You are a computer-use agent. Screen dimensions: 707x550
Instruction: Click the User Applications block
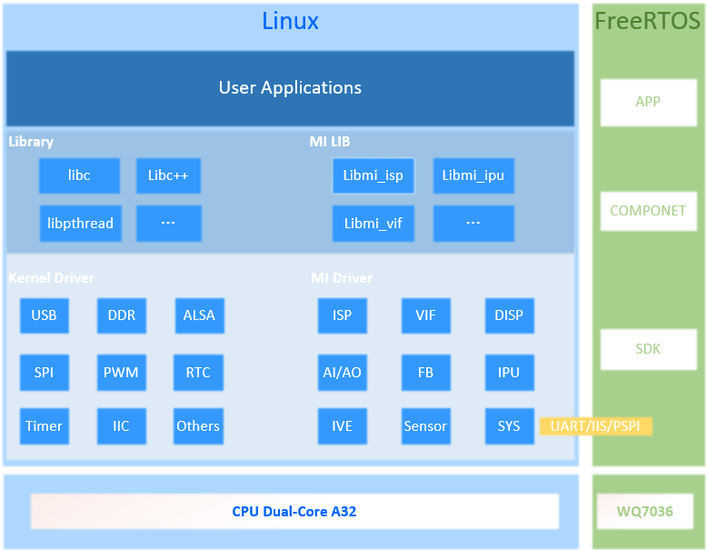coord(290,88)
